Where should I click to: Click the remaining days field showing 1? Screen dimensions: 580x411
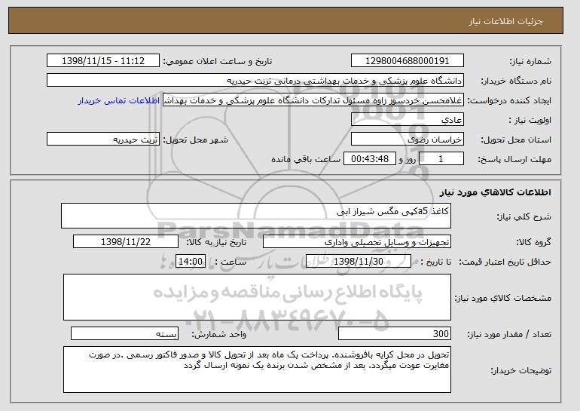click(x=441, y=159)
